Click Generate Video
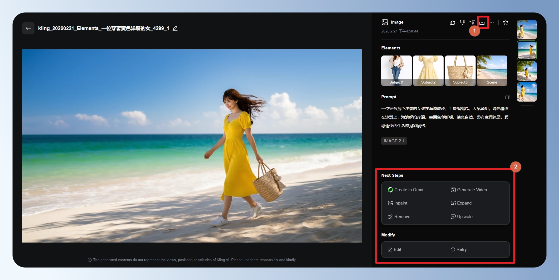559x280 pixels. click(469, 190)
